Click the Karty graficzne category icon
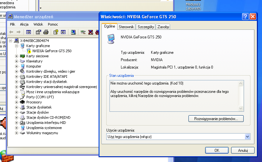 pos(22,46)
